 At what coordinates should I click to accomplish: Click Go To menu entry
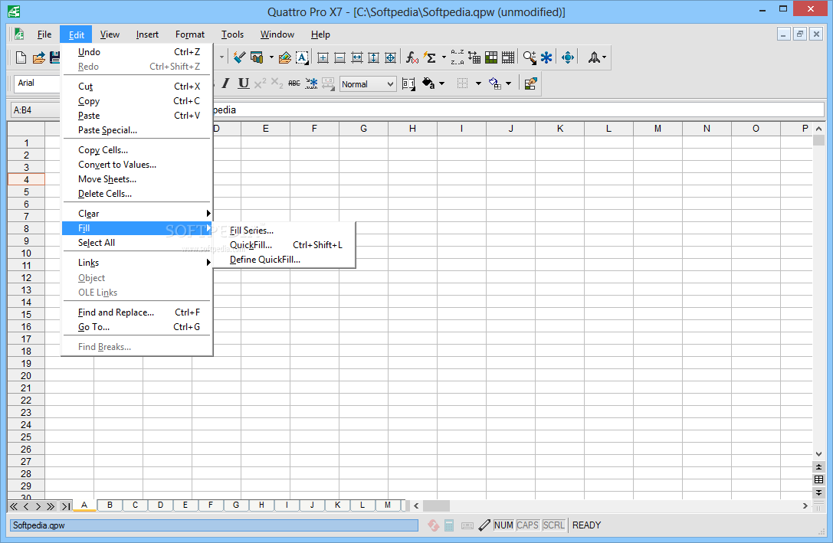point(137,327)
